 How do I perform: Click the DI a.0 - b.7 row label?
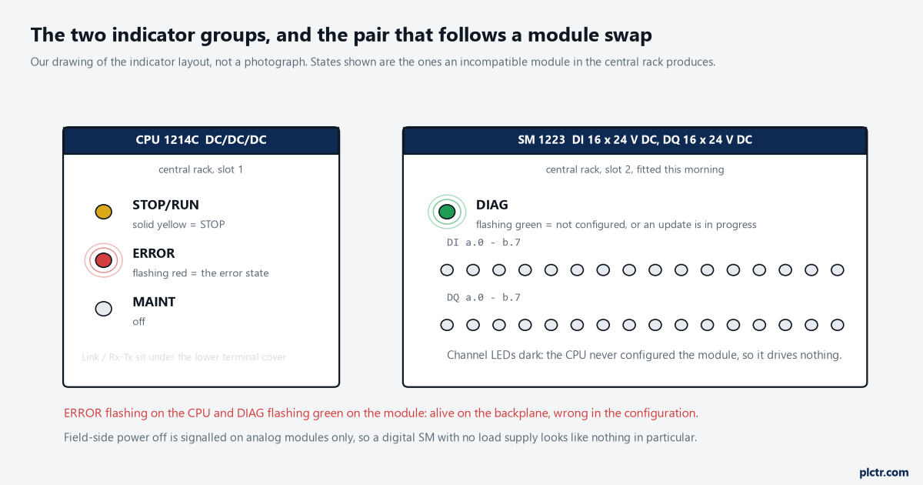(x=484, y=242)
